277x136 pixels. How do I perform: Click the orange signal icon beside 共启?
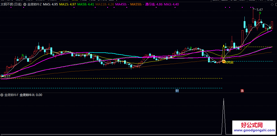pyautogui.click(x=224, y=62)
